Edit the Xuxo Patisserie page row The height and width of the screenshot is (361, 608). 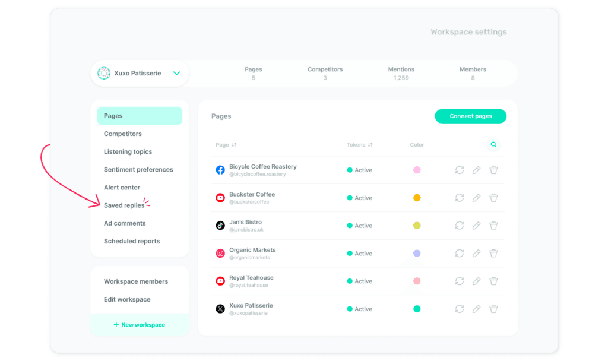477,309
